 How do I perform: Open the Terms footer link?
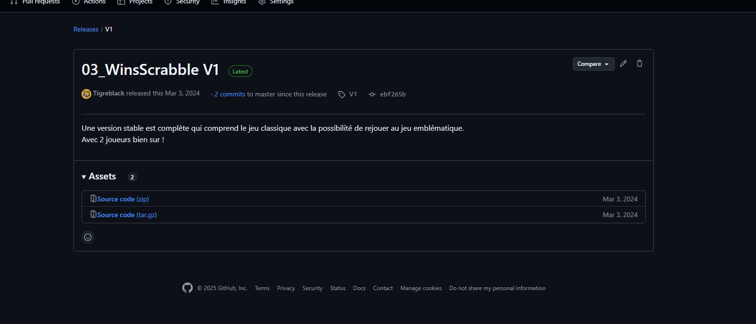click(262, 288)
